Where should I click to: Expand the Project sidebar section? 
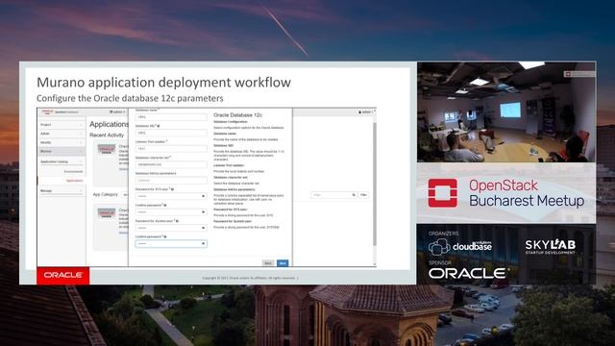click(61, 125)
